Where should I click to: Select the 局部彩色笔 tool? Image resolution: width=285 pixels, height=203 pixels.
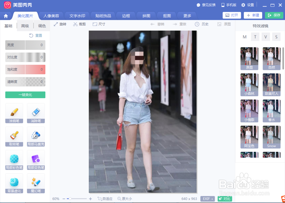click(14, 160)
